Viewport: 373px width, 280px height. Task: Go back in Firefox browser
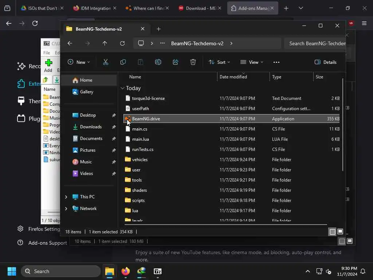[x=9, y=23]
